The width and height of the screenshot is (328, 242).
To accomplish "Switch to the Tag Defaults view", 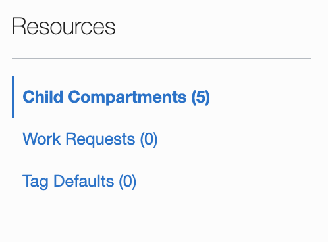I will click(x=79, y=181).
